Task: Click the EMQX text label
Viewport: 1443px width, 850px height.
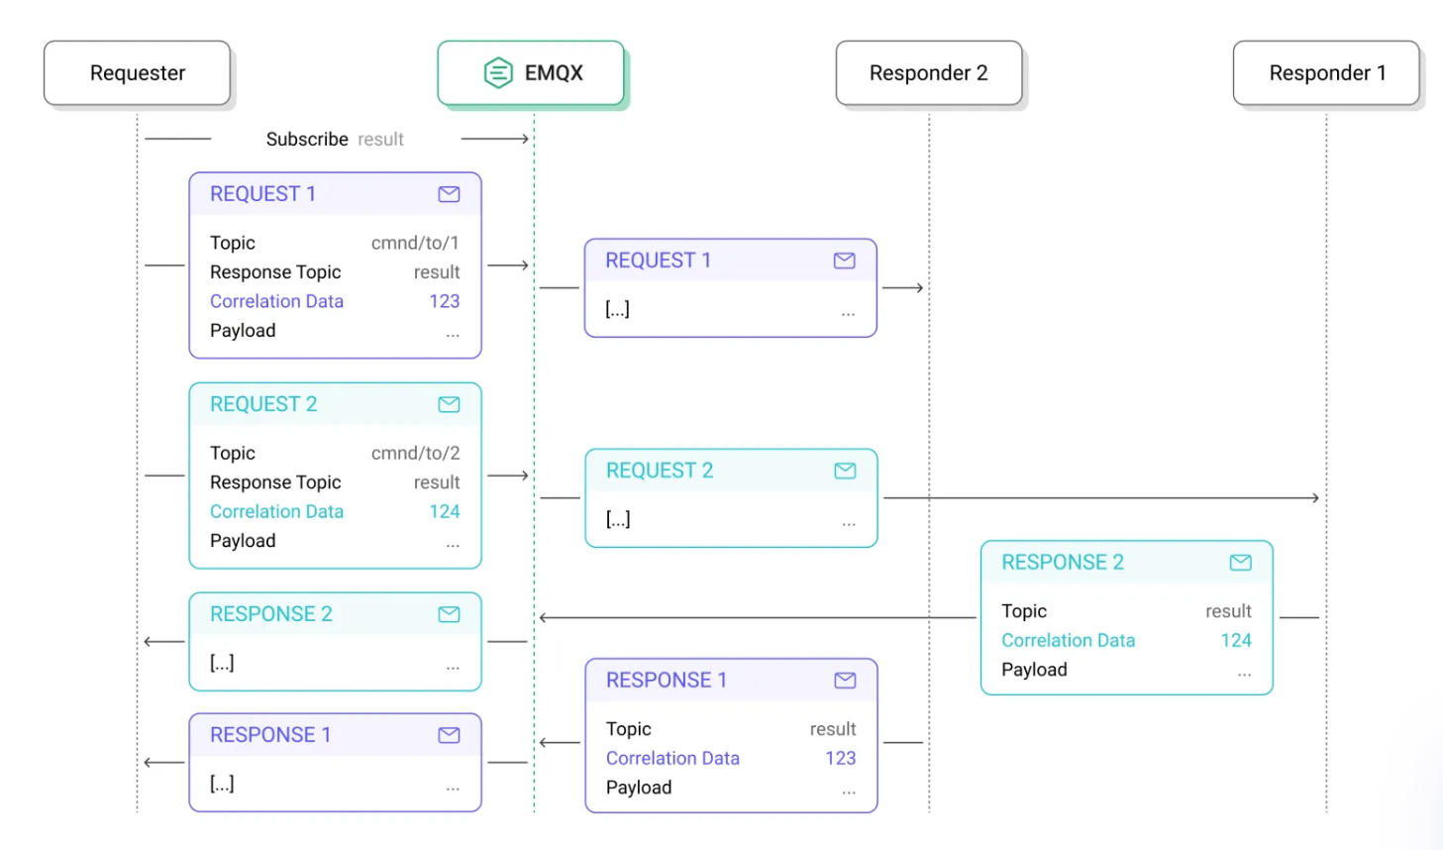Action: (554, 73)
